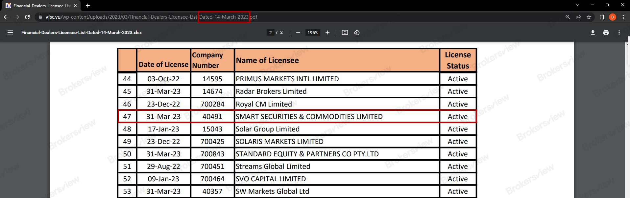Select the Financial-Dealers-Licensee-List tab
The height and width of the screenshot is (198, 630).
pyautogui.click(x=41, y=6)
